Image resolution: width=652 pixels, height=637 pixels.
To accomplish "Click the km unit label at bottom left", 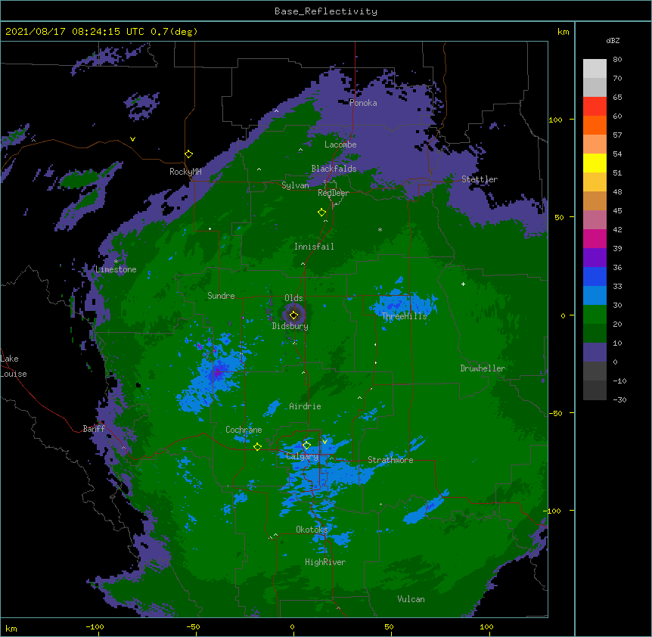I will pos(11,629).
